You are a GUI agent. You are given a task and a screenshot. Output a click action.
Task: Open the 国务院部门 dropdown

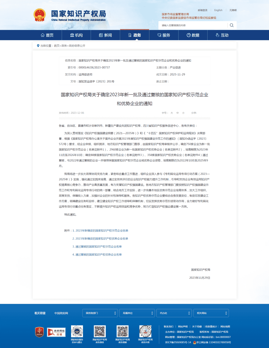100,313
